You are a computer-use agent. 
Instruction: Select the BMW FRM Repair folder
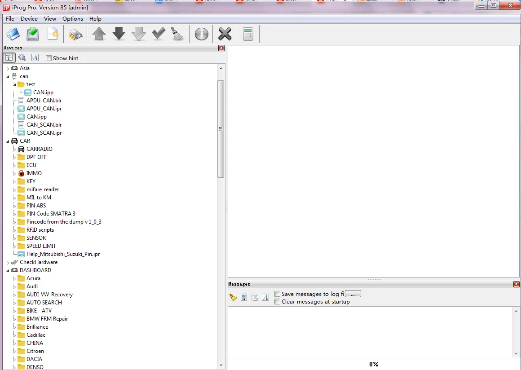[x=47, y=318]
